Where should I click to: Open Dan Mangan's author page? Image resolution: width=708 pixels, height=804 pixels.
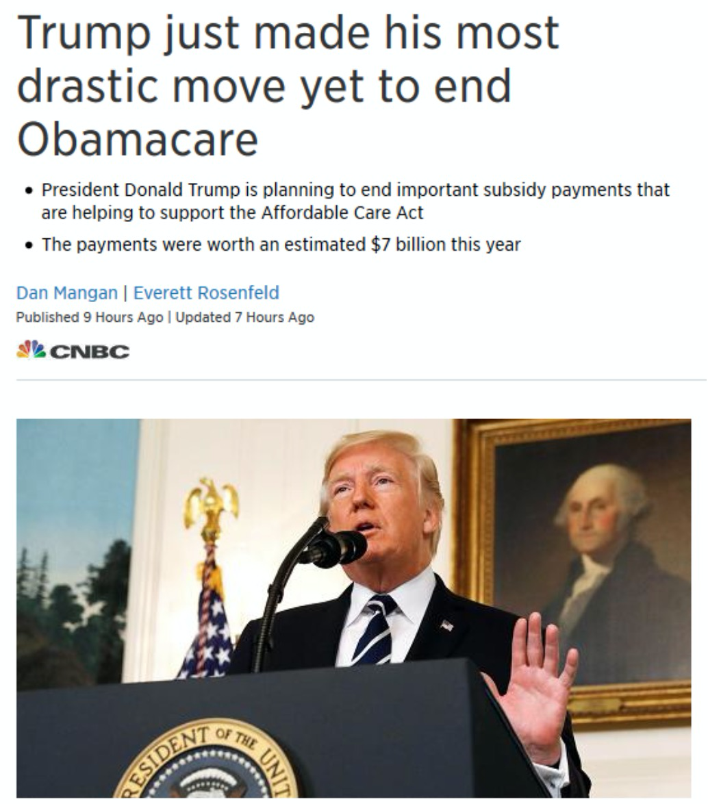pos(66,293)
